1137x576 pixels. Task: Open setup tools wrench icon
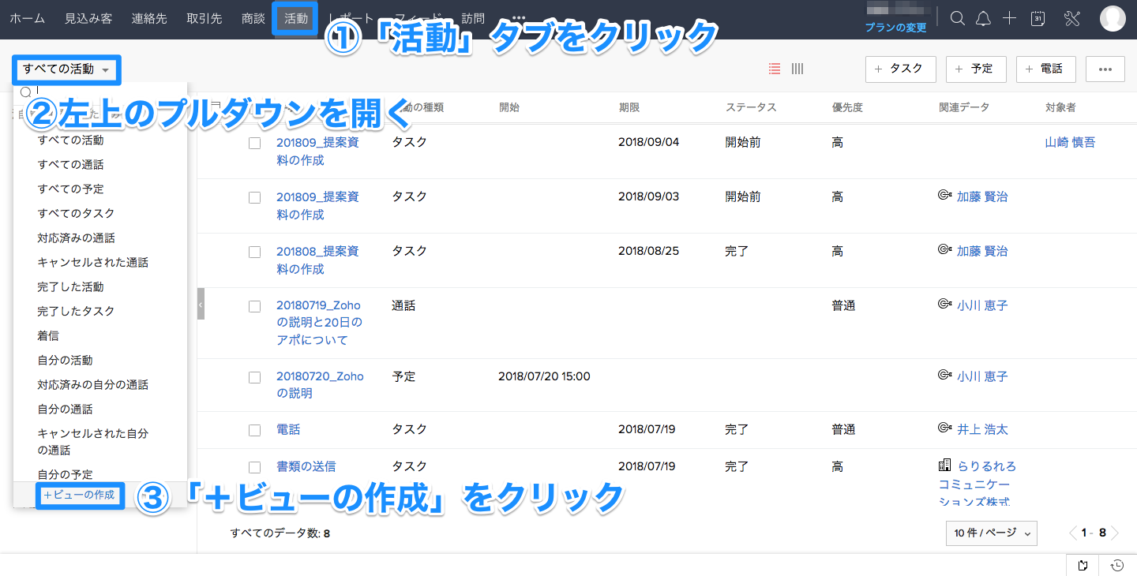(x=1071, y=18)
